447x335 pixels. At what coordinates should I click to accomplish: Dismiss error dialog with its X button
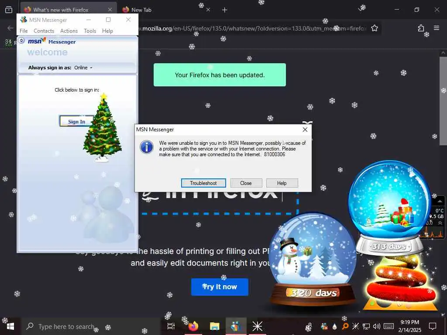[x=305, y=130]
